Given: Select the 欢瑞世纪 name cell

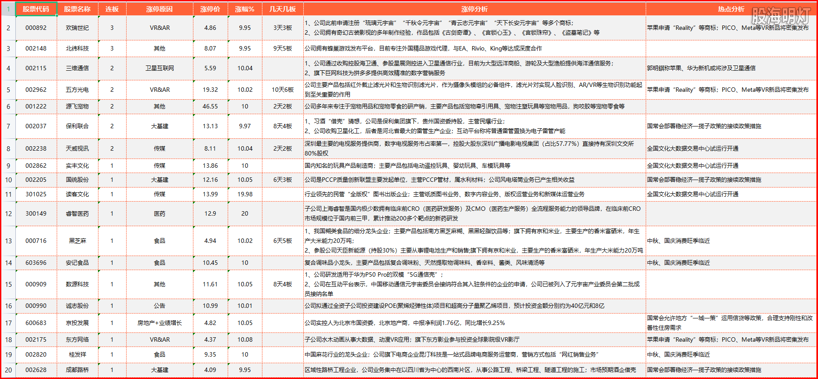Looking at the screenshot, I should pyautogui.click(x=77, y=28).
